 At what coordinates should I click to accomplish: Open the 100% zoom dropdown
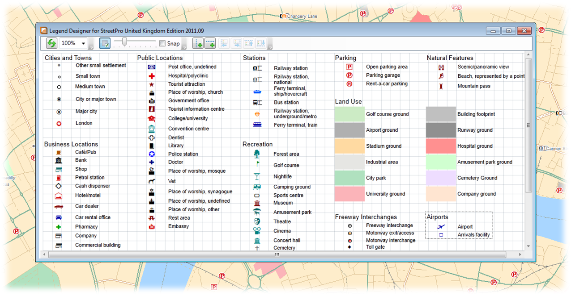coord(83,43)
